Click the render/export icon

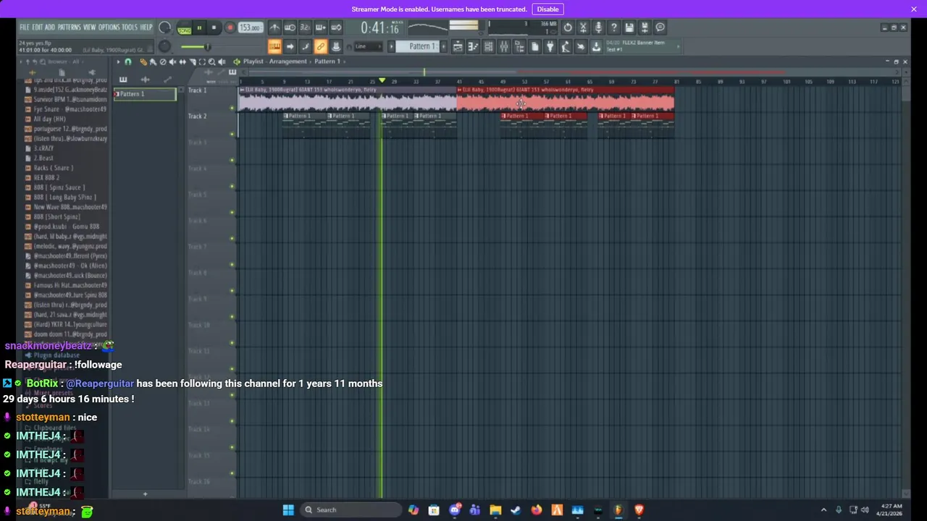click(644, 27)
